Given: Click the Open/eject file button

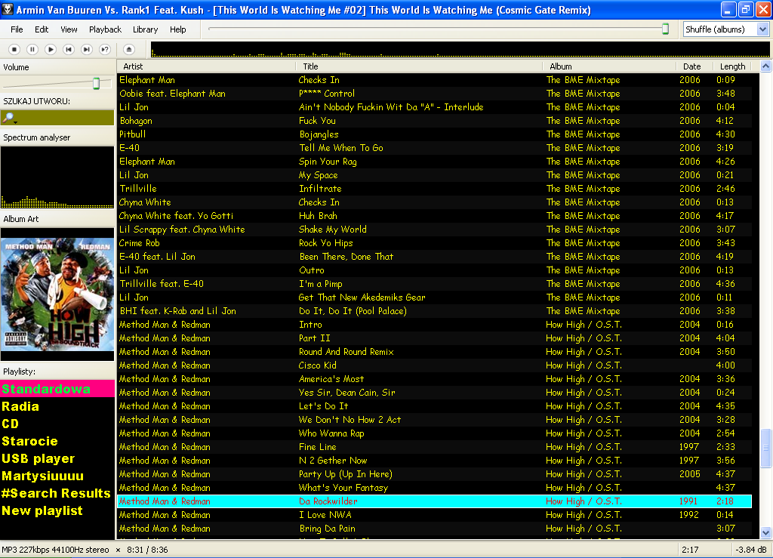Looking at the screenshot, I should (129, 49).
